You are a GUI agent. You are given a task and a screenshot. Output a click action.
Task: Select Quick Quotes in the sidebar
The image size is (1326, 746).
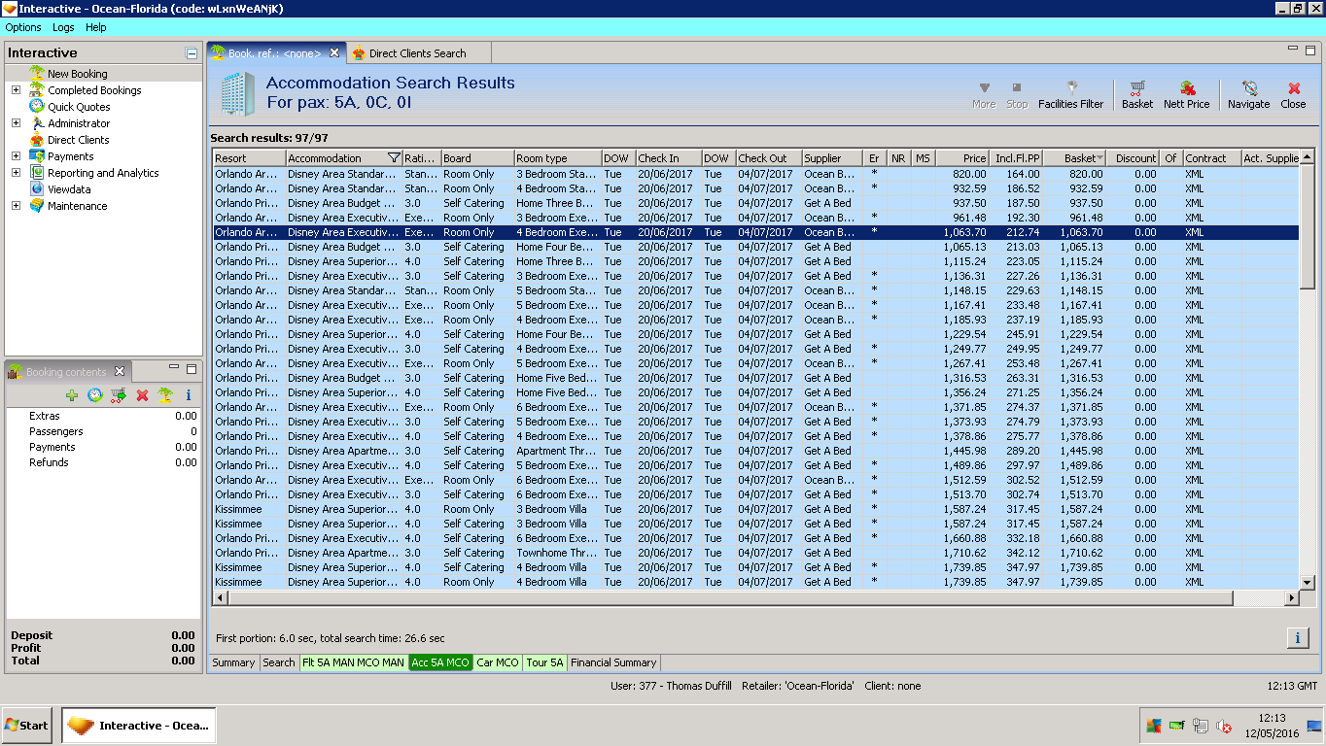pos(79,107)
